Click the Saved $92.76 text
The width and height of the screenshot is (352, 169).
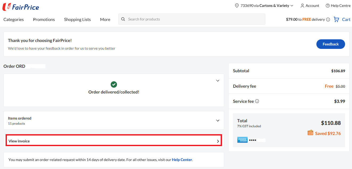[328, 133]
